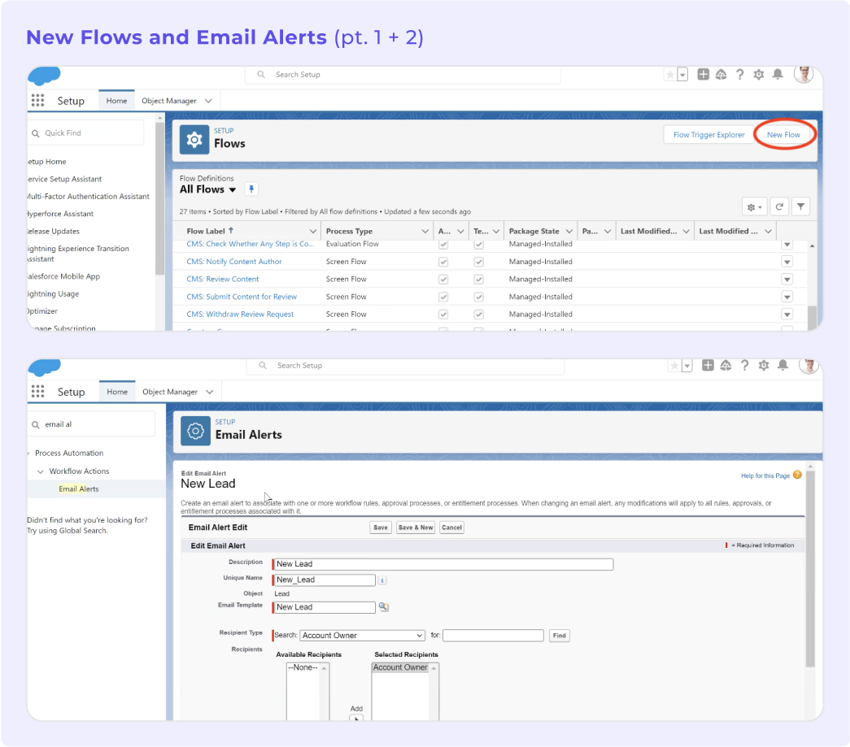Open the Package State column menu chevron
Screen dimensions: 850x747
coord(569,232)
